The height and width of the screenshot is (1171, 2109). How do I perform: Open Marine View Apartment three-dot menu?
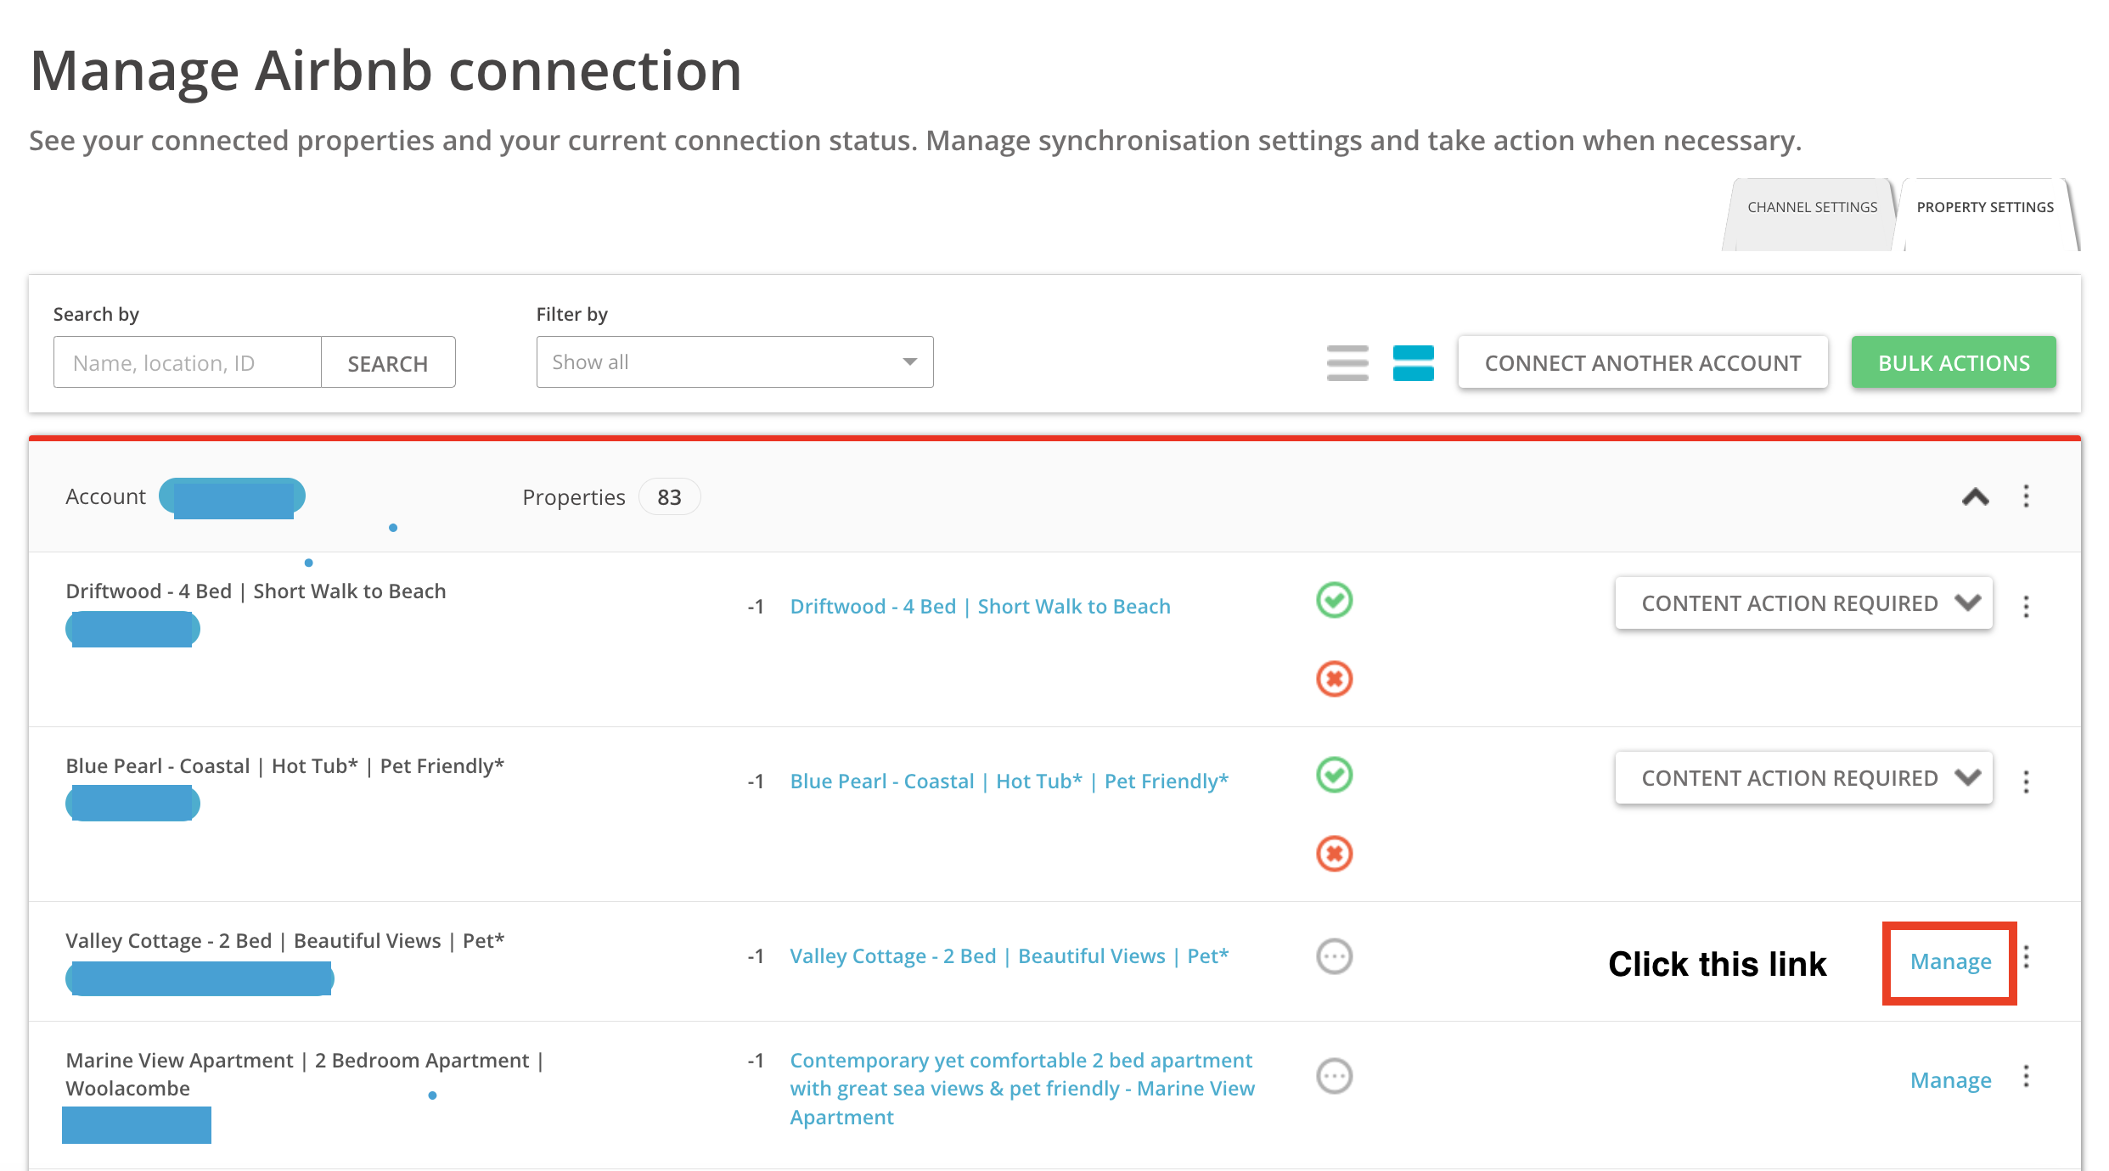(x=2026, y=1077)
